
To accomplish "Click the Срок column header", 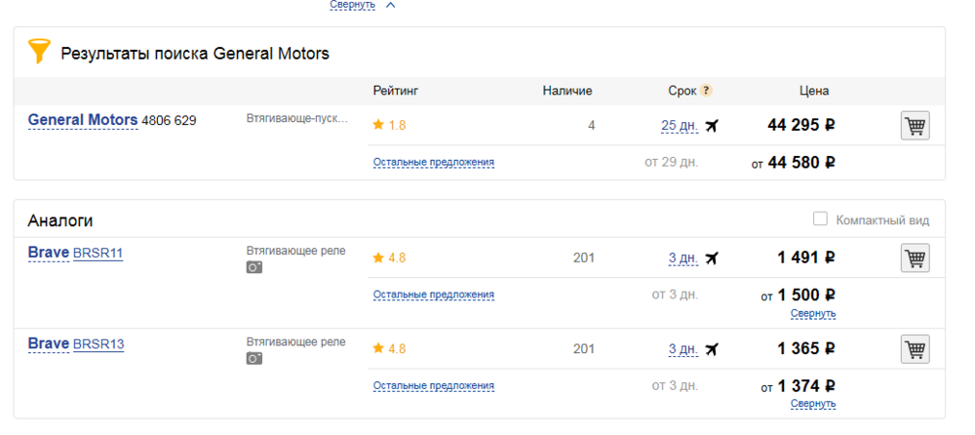I will click(682, 91).
